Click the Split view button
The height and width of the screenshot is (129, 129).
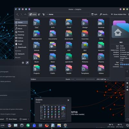click(x=94, y=15)
